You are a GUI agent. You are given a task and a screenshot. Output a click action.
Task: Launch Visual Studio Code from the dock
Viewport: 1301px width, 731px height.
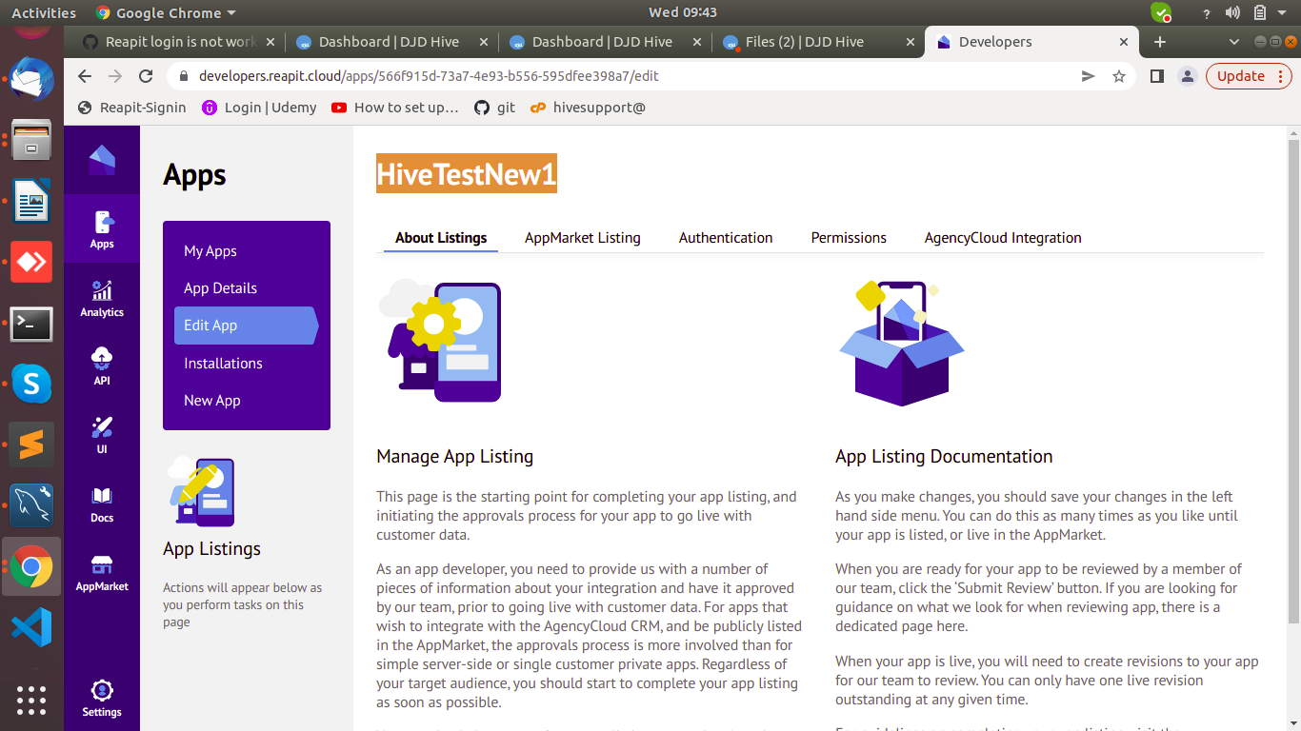[x=31, y=626]
